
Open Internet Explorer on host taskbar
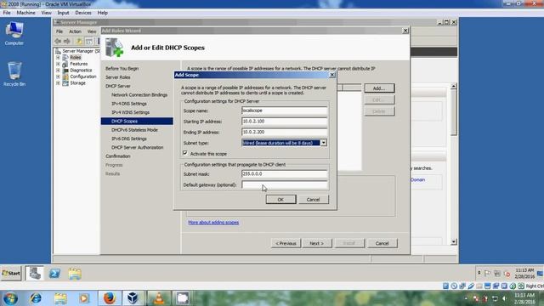36,298
